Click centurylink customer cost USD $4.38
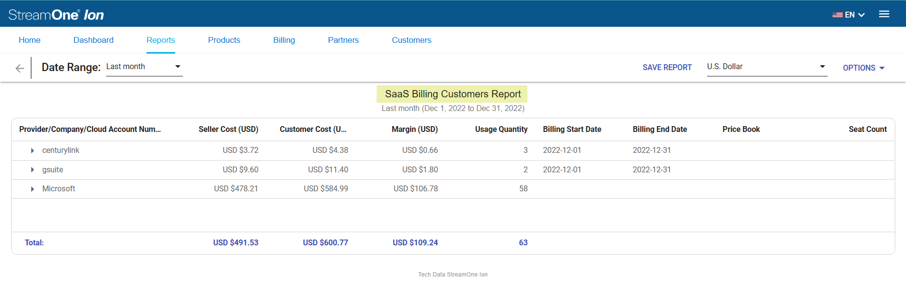The image size is (906, 296). 330,150
